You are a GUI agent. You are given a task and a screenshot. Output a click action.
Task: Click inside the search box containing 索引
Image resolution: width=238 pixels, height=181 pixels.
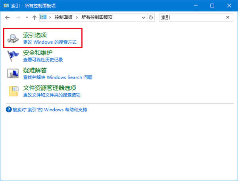[190, 17]
